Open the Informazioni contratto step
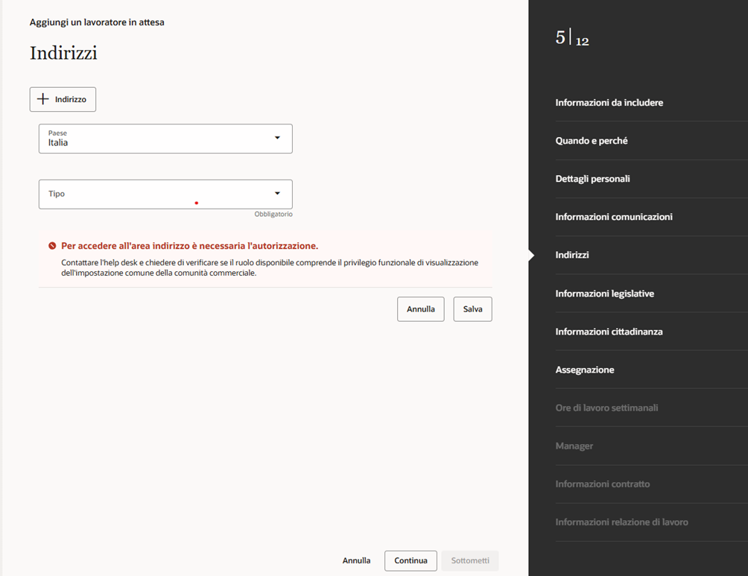This screenshot has width=748, height=576. pos(603,484)
